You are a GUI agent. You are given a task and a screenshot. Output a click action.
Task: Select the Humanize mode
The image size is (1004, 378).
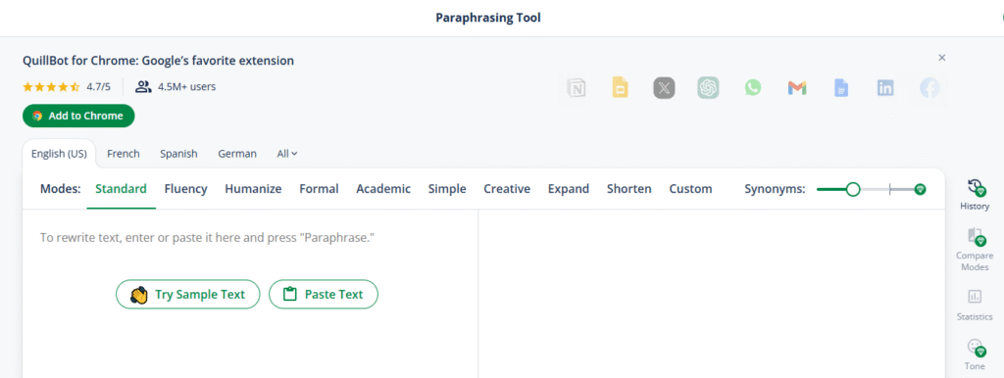(253, 189)
